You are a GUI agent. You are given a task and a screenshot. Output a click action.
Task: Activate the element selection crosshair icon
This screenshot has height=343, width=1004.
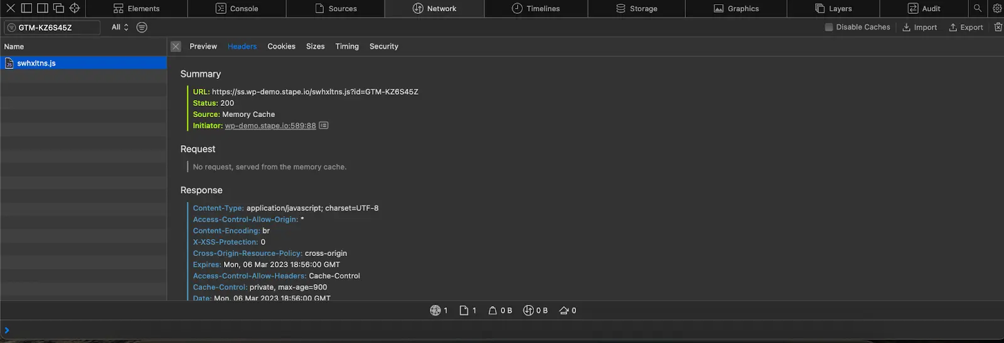point(75,8)
